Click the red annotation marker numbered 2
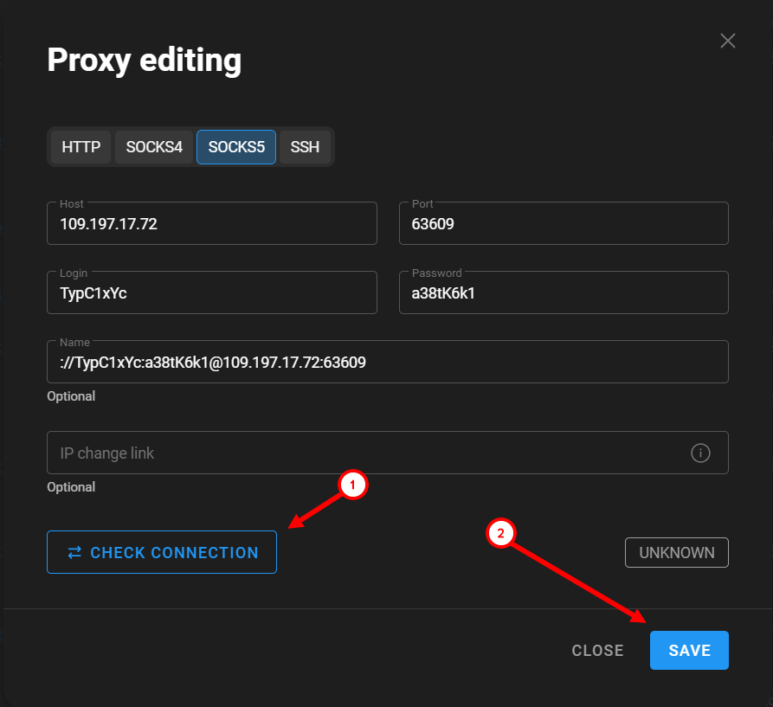The image size is (773, 707). tap(499, 533)
